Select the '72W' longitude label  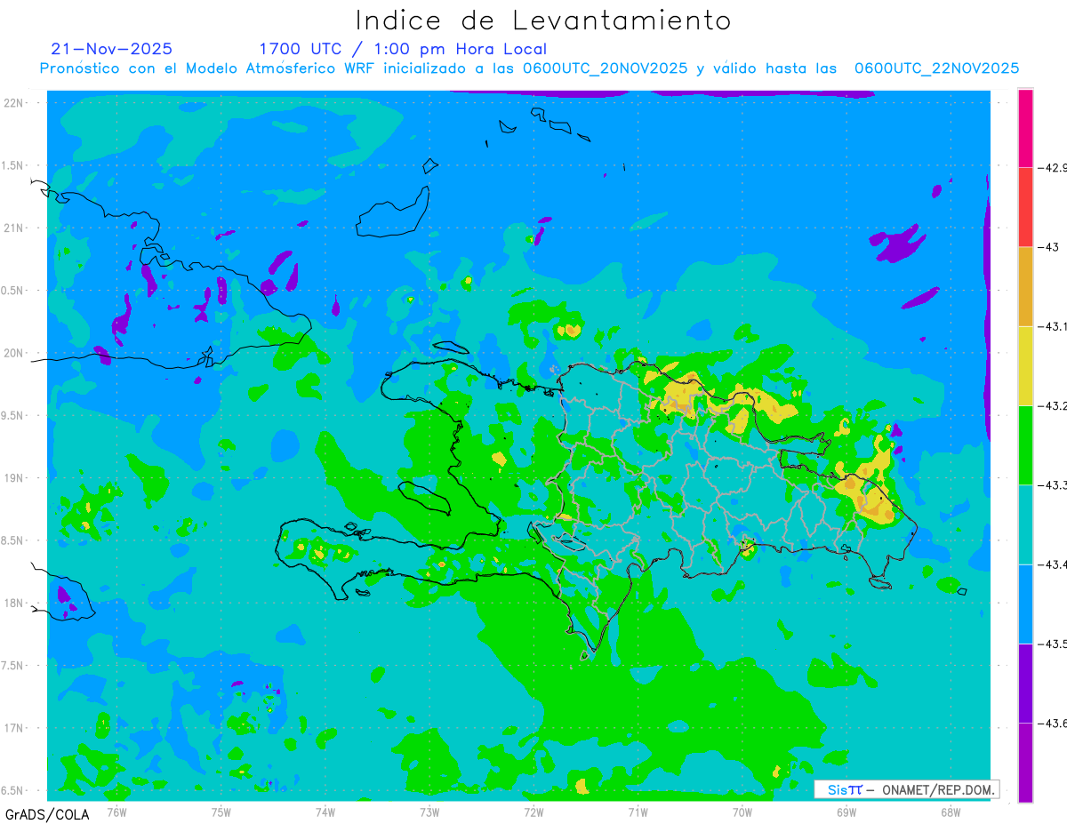click(x=533, y=812)
